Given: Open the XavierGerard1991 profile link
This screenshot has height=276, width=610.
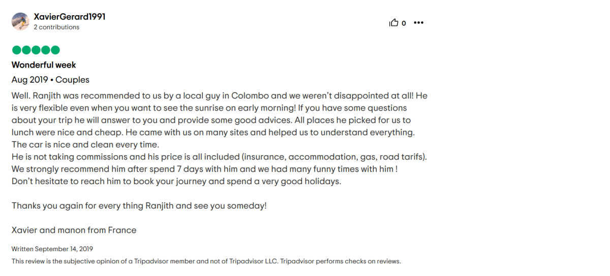Looking at the screenshot, I should pyautogui.click(x=69, y=17).
